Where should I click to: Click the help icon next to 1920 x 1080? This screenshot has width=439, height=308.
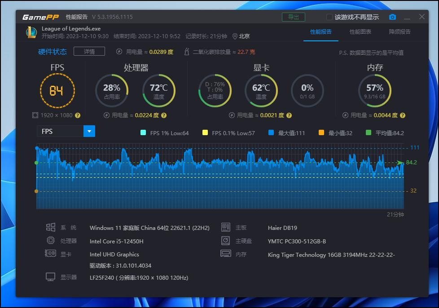tap(78, 115)
